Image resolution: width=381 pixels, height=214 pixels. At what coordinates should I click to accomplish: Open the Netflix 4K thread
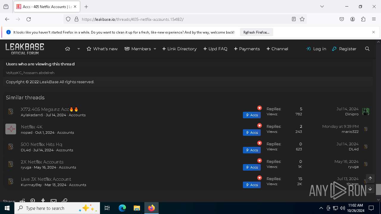[x=32, y=127]
